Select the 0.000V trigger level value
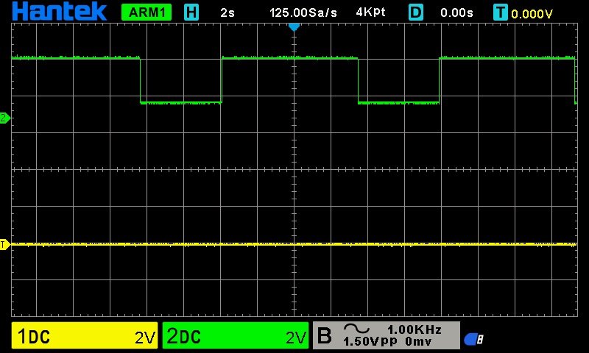The height and width of the screenshot is (353, 589). (532, 14)
